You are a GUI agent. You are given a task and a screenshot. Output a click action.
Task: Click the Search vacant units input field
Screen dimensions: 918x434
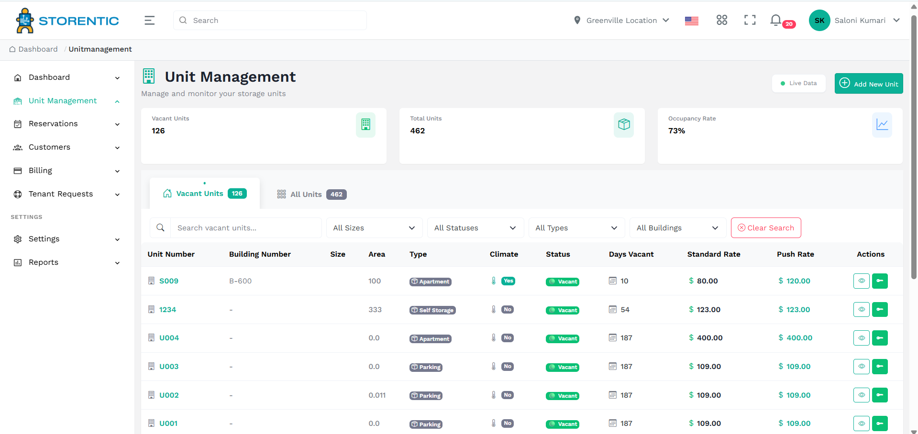click(x=245, y=228)
